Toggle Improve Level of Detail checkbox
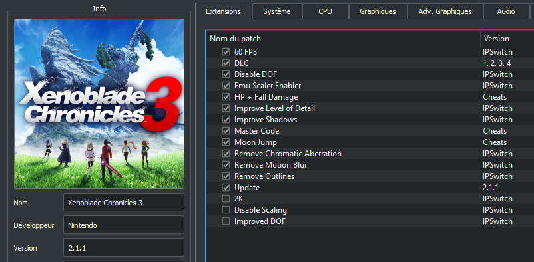 226,108
